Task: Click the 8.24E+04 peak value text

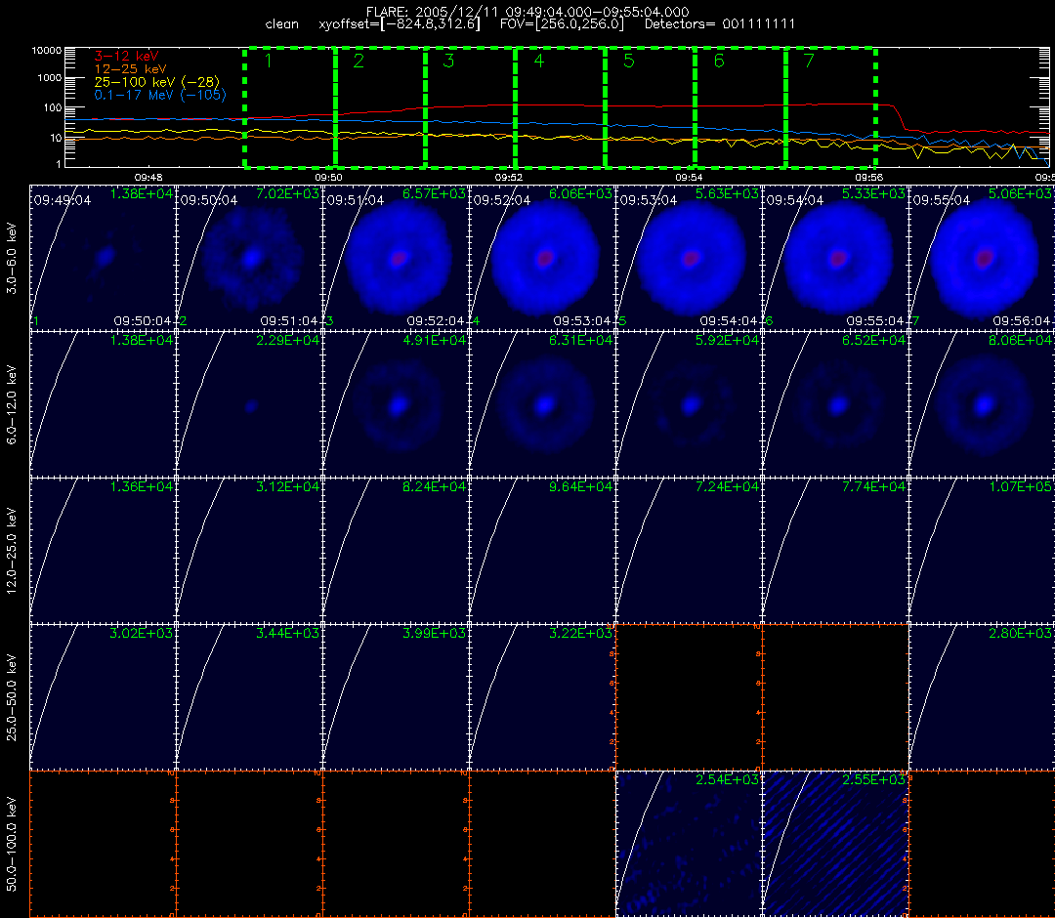Action: 435,487
